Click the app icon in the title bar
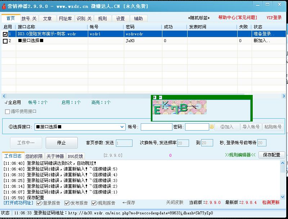This screenshot has height=219, width=288. pyautogui.click(x=4, y=6)
